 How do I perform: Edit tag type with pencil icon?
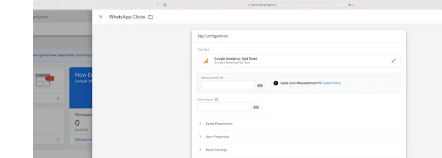click(x=394, y=61)
